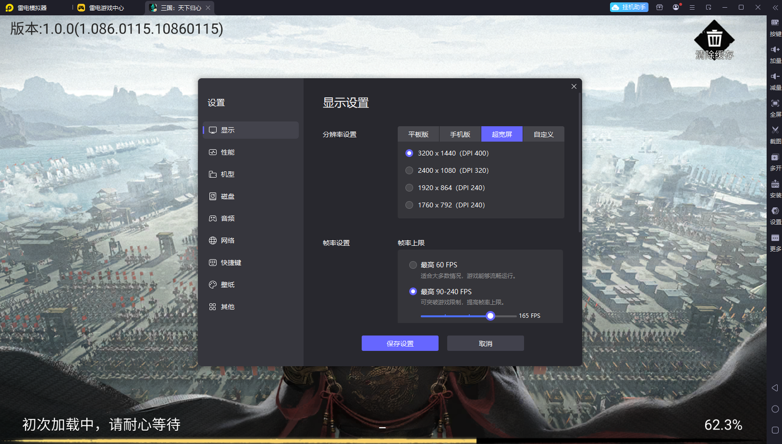Open the 雷电模拟器 home tab
Screen dimensions: 782x444
26,8
